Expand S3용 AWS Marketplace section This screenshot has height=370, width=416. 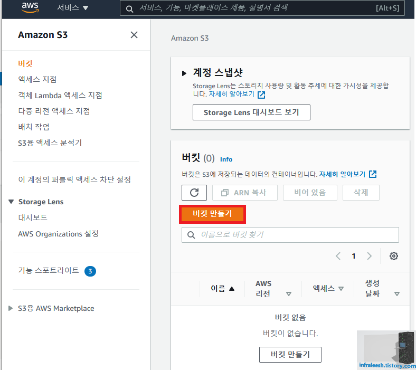11,308
